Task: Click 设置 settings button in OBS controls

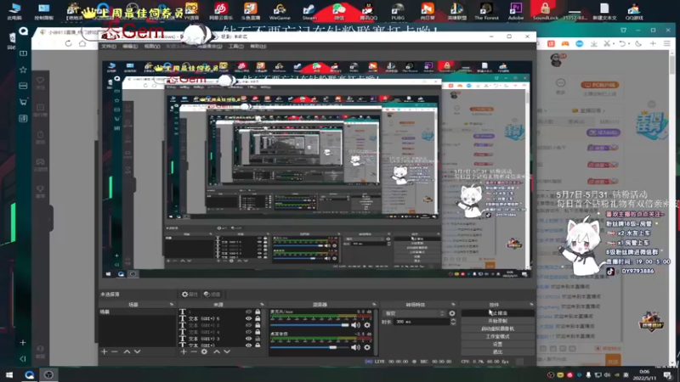Action: (x=497, y=345)
